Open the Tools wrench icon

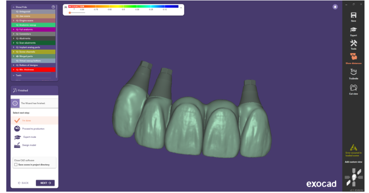[x=353, y=43]
